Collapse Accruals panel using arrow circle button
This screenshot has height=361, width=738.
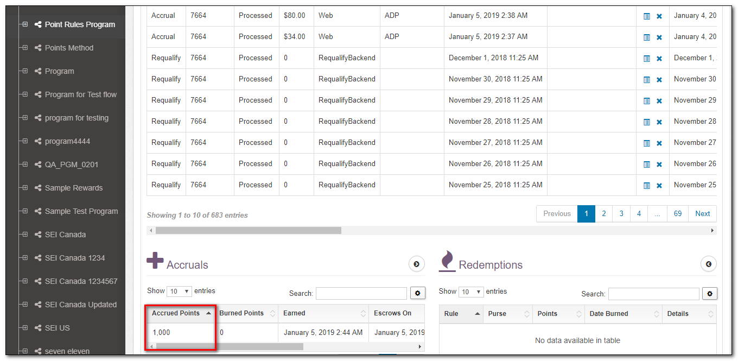[x=416, y=264]
